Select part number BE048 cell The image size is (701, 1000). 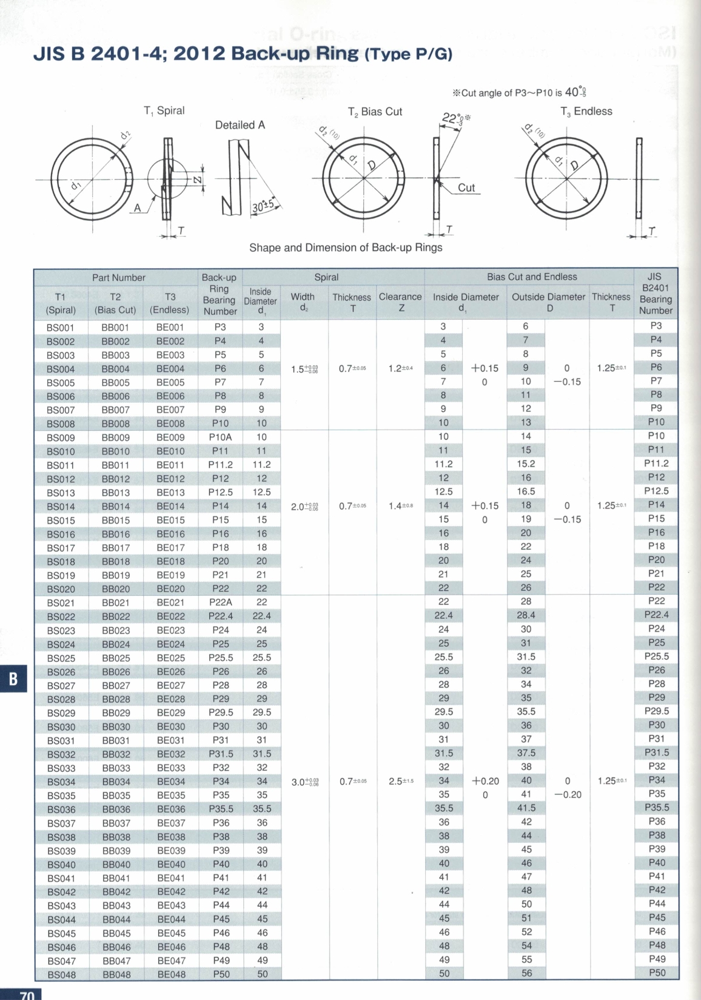(x=170, y=974)
